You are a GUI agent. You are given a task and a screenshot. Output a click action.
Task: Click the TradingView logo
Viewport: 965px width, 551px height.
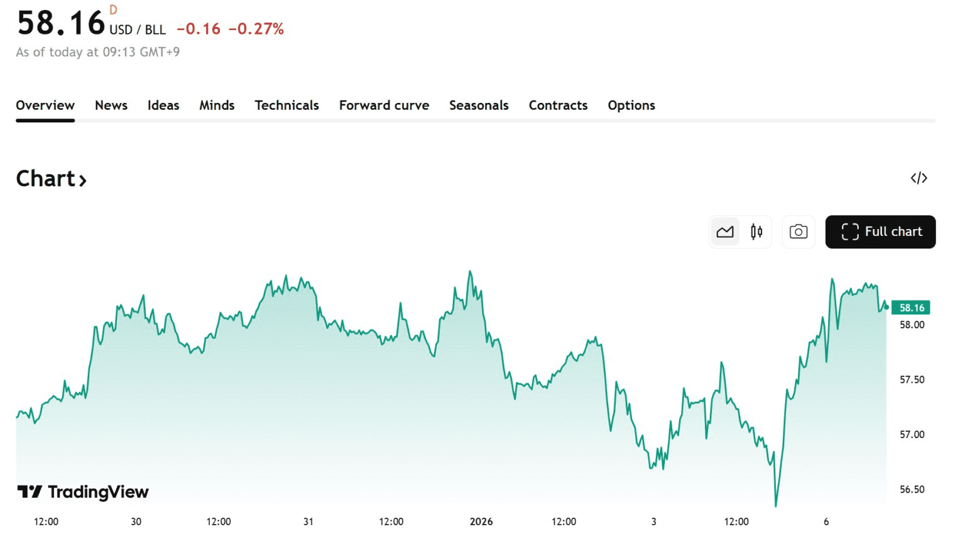click(83, 492)
